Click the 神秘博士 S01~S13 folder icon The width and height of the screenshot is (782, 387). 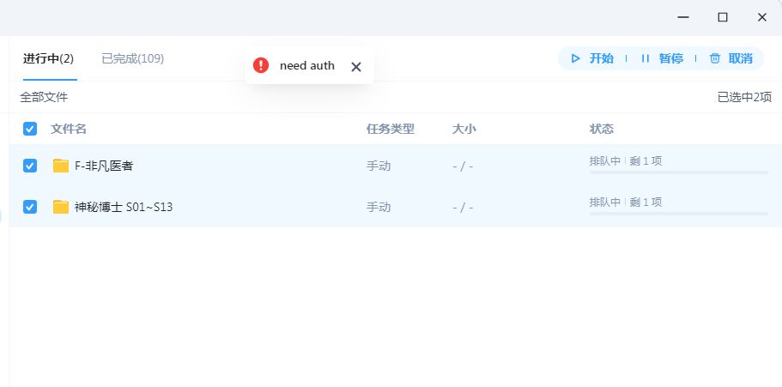coord(61,207)
